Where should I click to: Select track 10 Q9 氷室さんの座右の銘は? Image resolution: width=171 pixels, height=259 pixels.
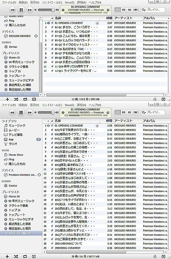click(x=105, y=62)
